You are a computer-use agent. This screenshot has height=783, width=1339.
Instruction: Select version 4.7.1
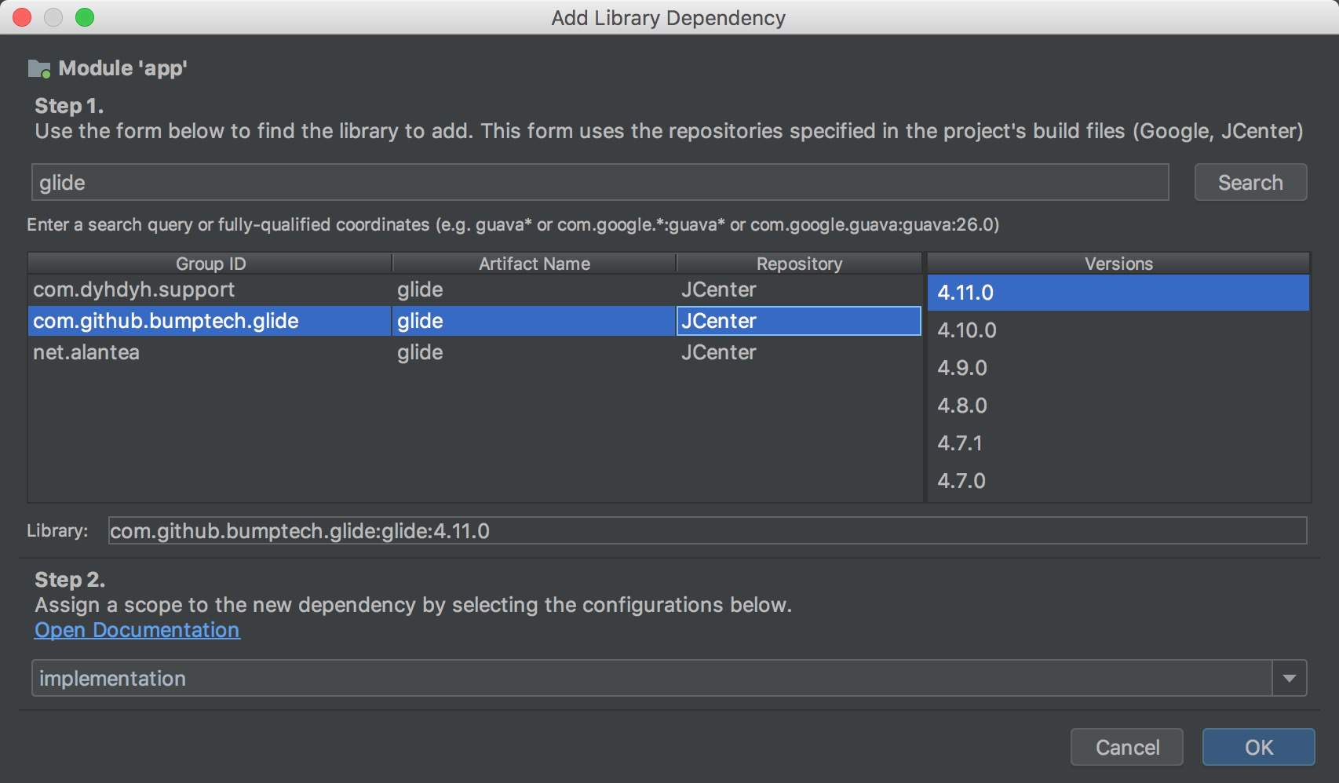tap(1118, 443)
